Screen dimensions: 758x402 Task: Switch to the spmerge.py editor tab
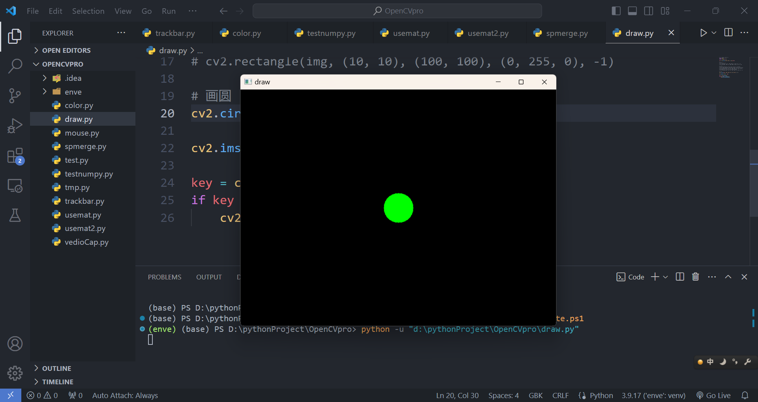click(x=566, y=33)
